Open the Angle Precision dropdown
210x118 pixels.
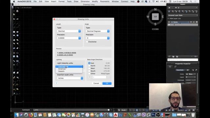tap(98, 38)
